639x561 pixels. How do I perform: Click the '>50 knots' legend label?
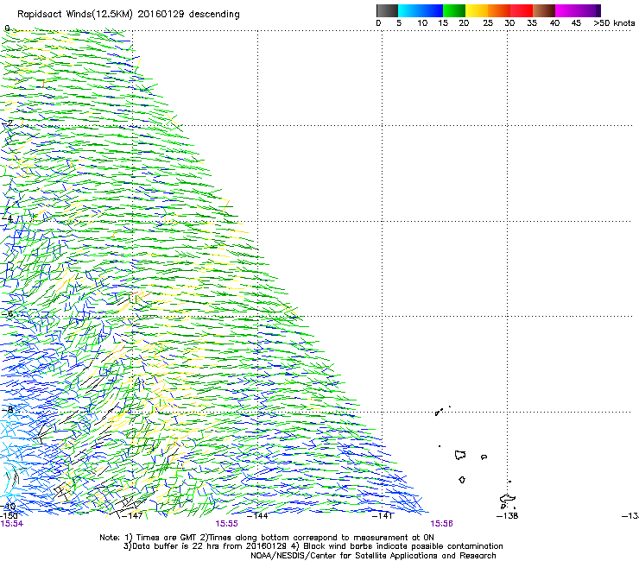click(x=614, y=23)
